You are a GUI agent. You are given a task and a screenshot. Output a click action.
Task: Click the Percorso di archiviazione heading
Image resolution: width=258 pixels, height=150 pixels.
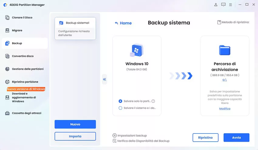(225, 67)
